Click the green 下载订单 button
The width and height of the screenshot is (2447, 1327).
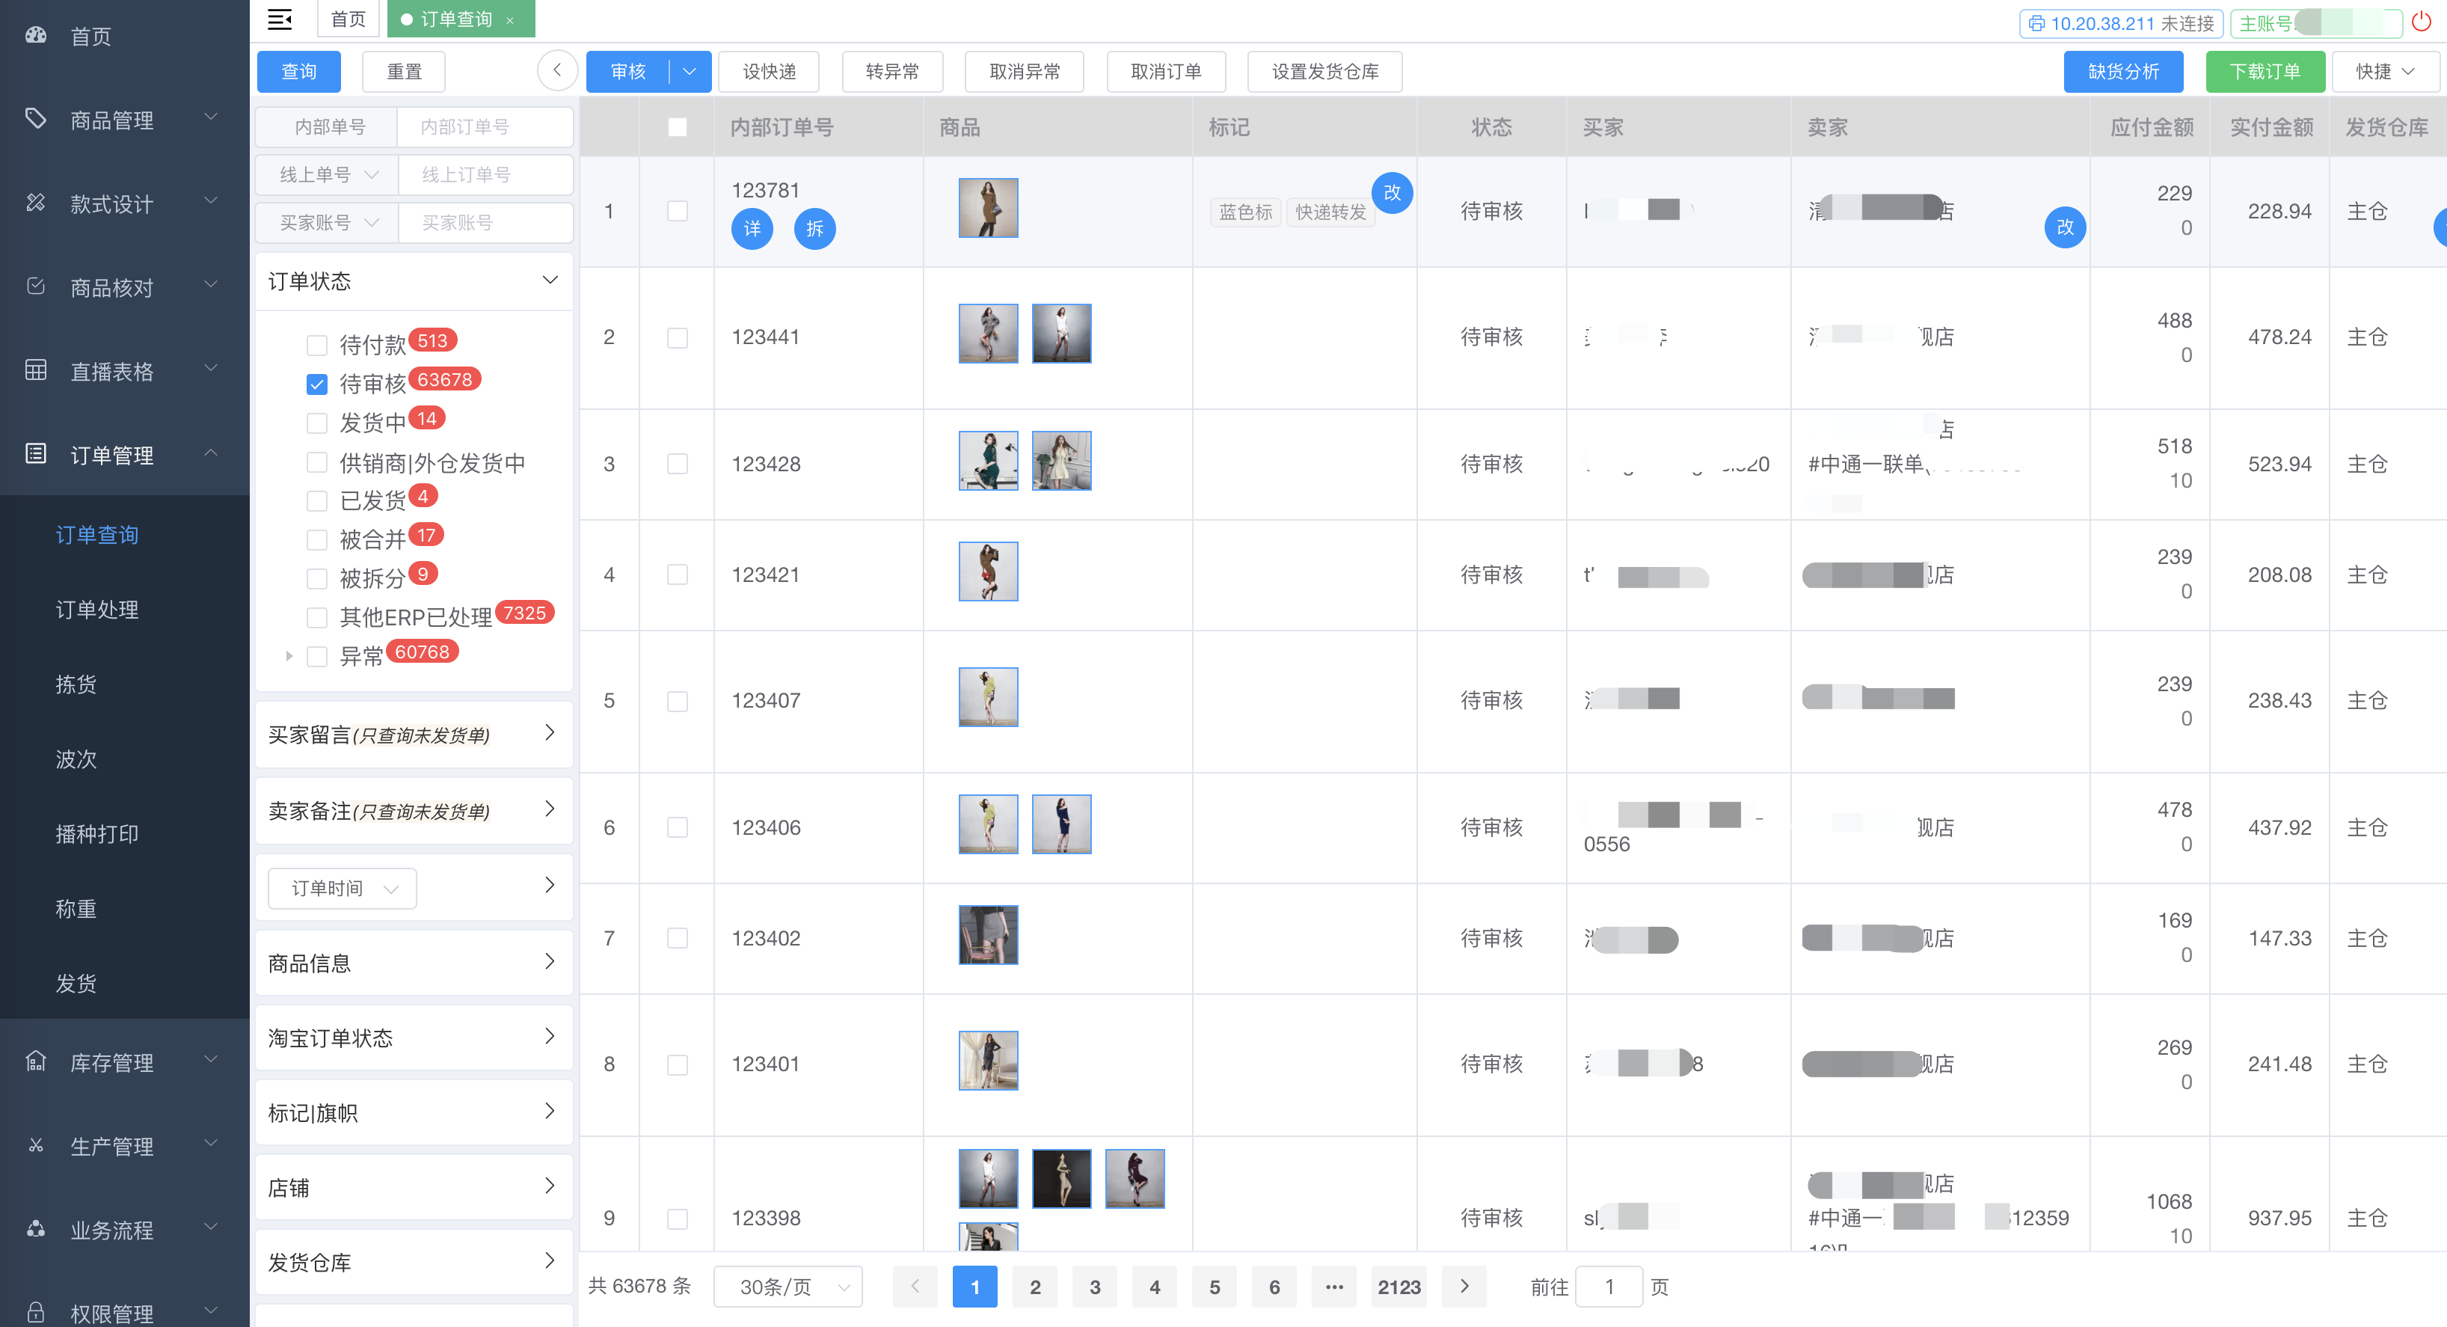pos(2264,71)
